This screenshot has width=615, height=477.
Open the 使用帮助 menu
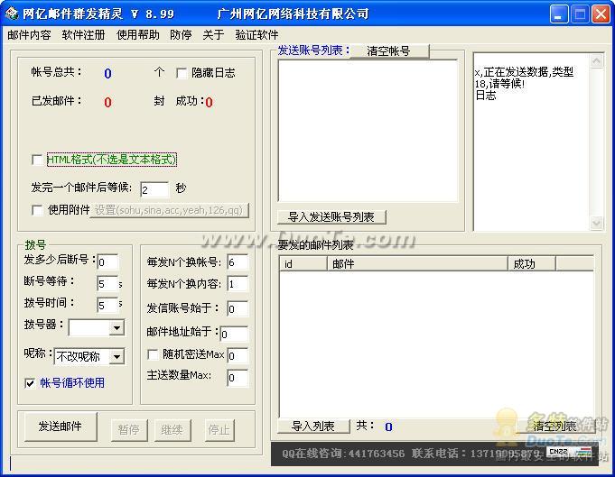(x=138, y=35)
